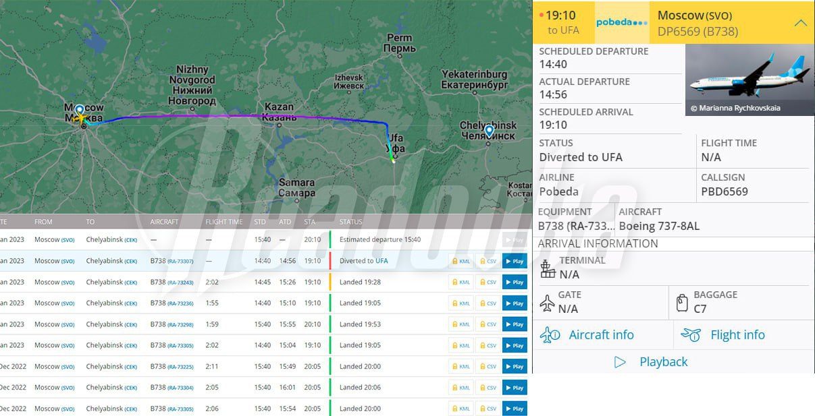Click the Samara city label on the map

(297, 187)
